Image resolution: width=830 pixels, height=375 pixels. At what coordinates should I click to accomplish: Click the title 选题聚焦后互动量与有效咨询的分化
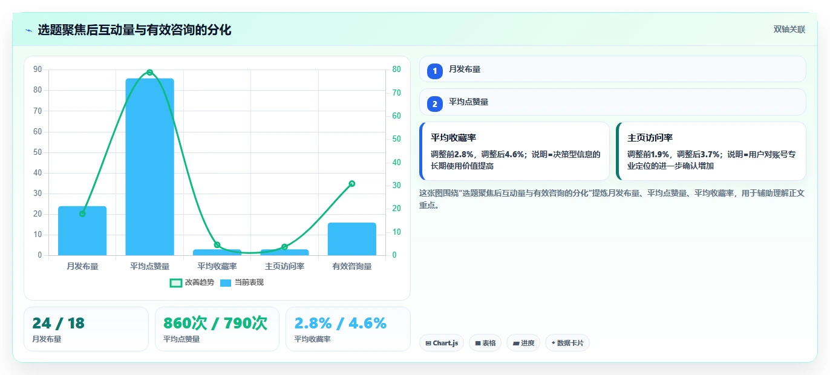(x=134, y=30)
